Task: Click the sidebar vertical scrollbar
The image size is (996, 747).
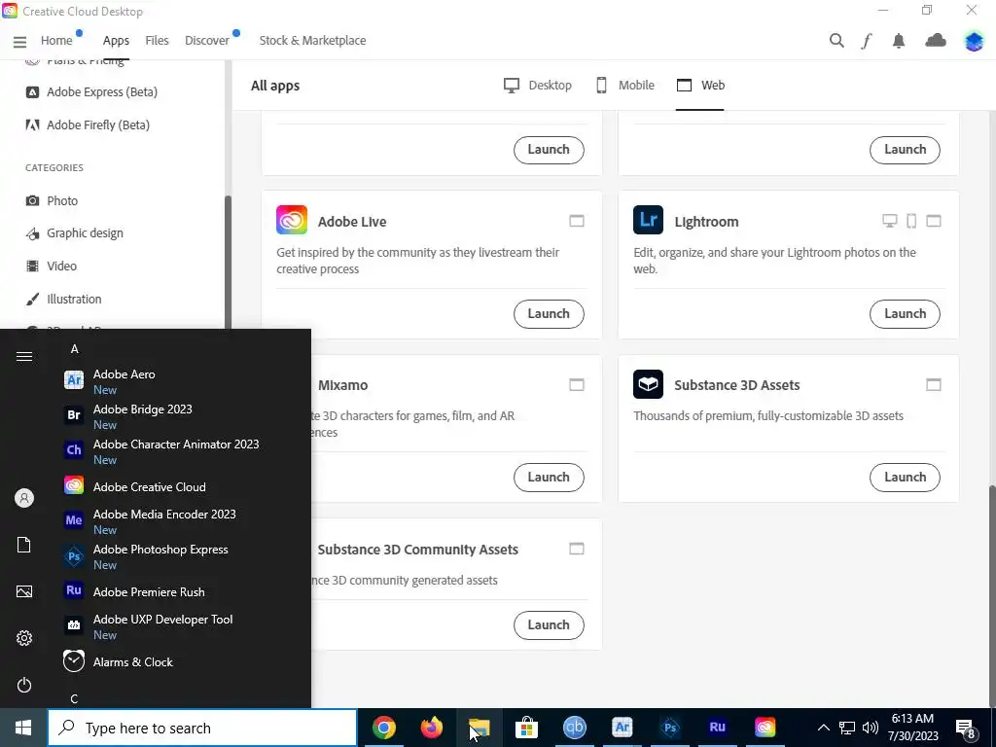Action: (x=228, y=262)
